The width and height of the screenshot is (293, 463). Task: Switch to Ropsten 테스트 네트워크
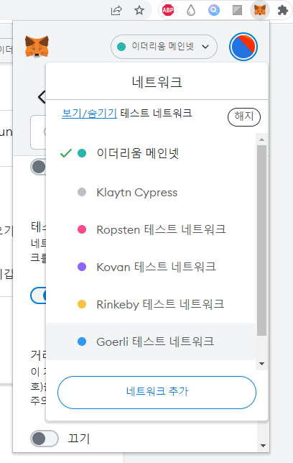tap(151, 229)
